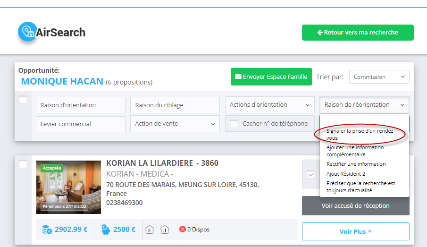Image resolution: width=427 pixels, height=247 pixels.
Task: Open the Korian room photo thumbnail
Action: (x=68, y=187)
